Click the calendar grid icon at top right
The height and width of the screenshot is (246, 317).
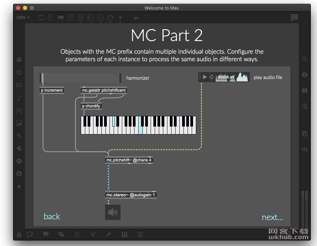click(294, 17)
